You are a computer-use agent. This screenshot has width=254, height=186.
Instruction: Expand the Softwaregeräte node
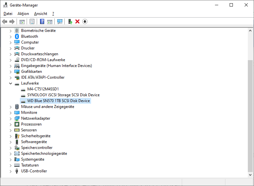pyautogui.click(x=10, y=142)
